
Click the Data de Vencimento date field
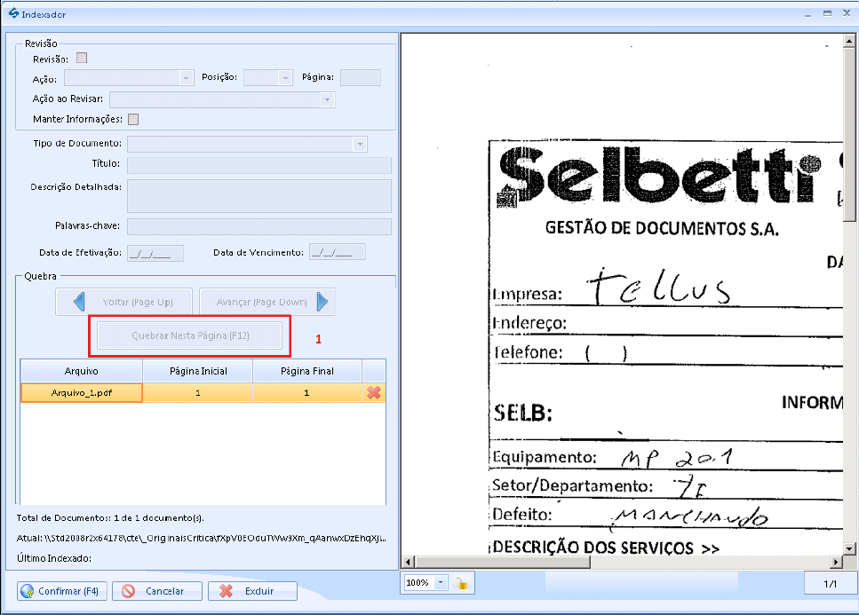click(338, 253)
